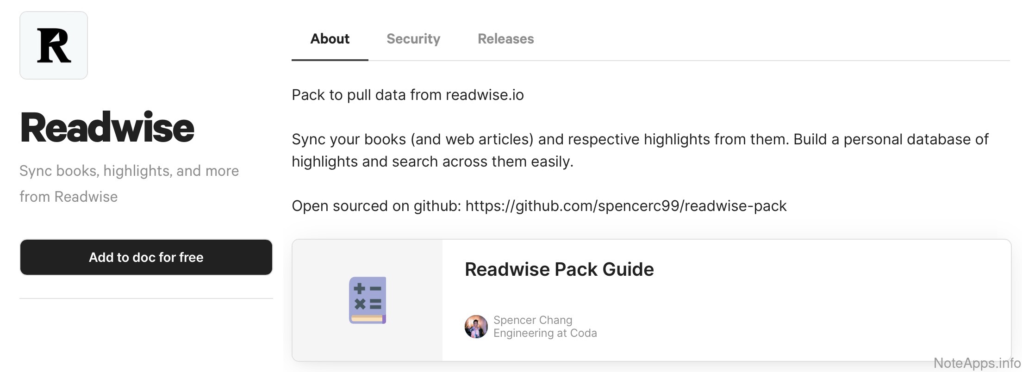Click the "Open sourced on github:" label
Image resolution: width=1022 pixels, height=372 pixels.
tap(376, 206)
